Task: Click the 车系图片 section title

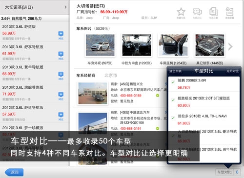Action: tap(84, 29)
